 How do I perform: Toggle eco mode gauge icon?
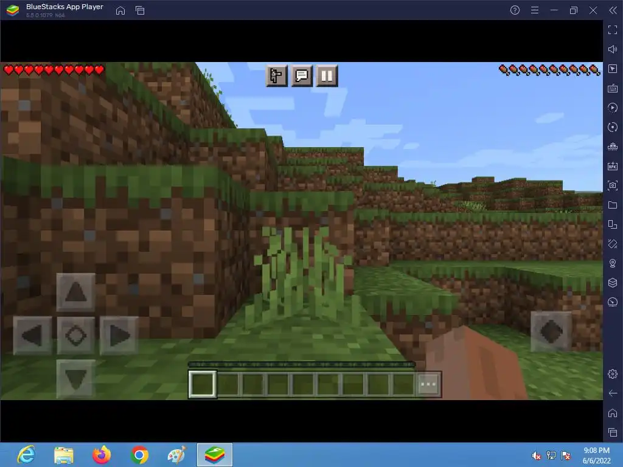[613, 302]
